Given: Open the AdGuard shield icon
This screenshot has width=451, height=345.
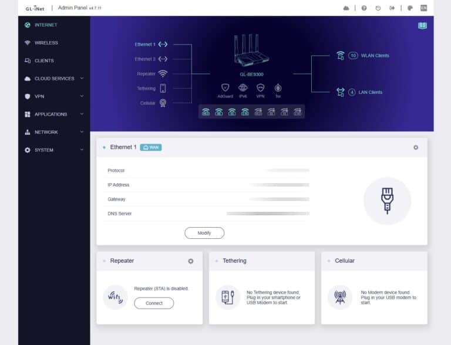Looking at the screenshot, I should click(225, 87).
